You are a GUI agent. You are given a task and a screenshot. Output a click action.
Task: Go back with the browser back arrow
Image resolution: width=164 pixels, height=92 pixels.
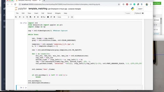8,4
